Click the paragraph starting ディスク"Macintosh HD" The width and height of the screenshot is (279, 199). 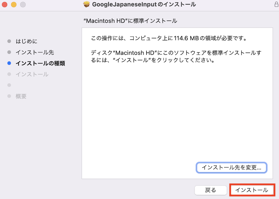[x=176, y=56]
